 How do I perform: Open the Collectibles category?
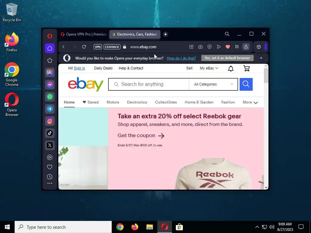pyautogui.click(x=166, y=102)
